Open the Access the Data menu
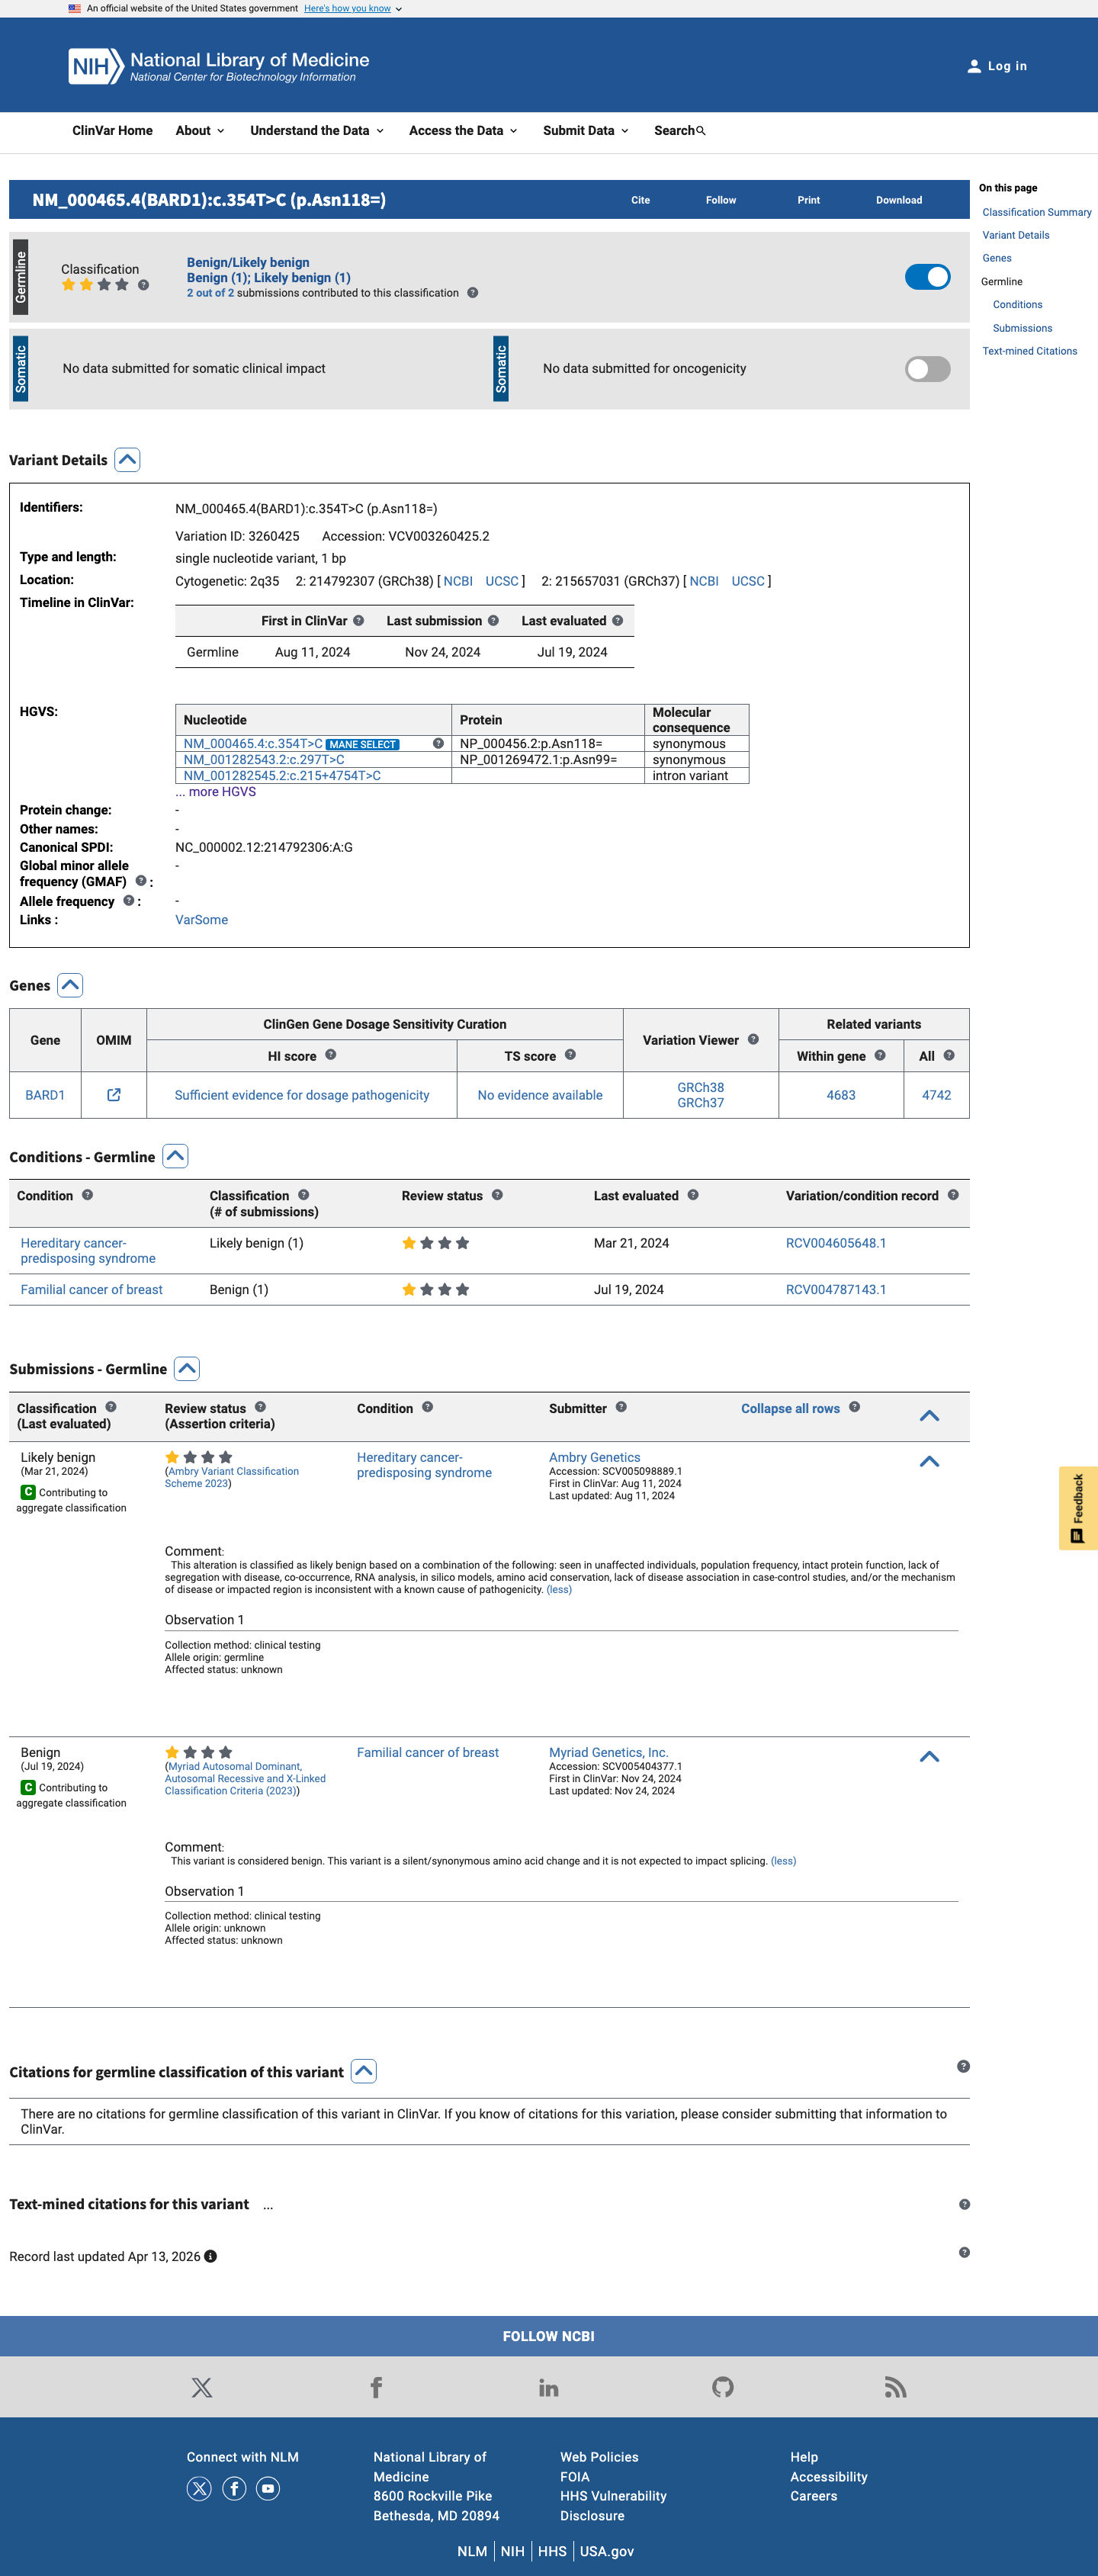This screenshot has height=2576, width=1098. [463, 131]
